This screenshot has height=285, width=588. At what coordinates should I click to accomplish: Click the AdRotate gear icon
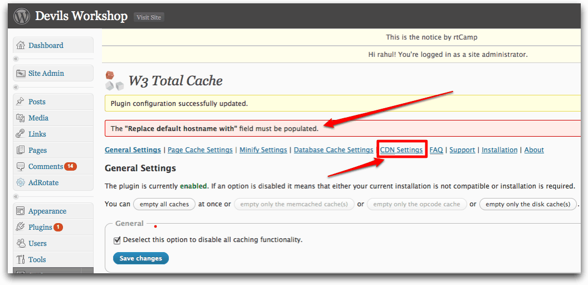pos(21,182)
